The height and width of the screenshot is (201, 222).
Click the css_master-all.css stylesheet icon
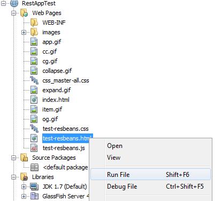pos(34,80)
